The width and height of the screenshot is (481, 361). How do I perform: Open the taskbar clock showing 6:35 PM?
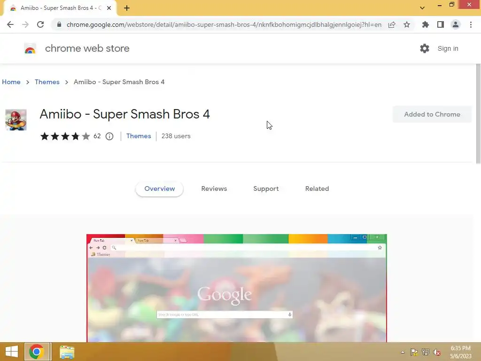point(460,352)
